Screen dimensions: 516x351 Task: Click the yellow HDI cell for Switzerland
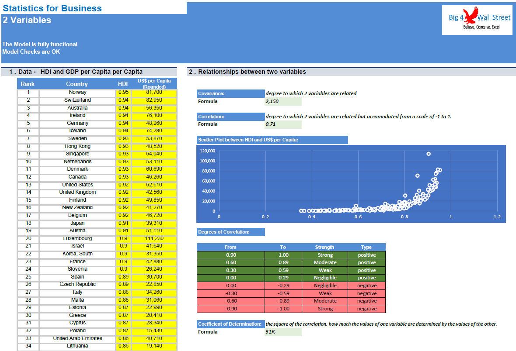(123, 100)
